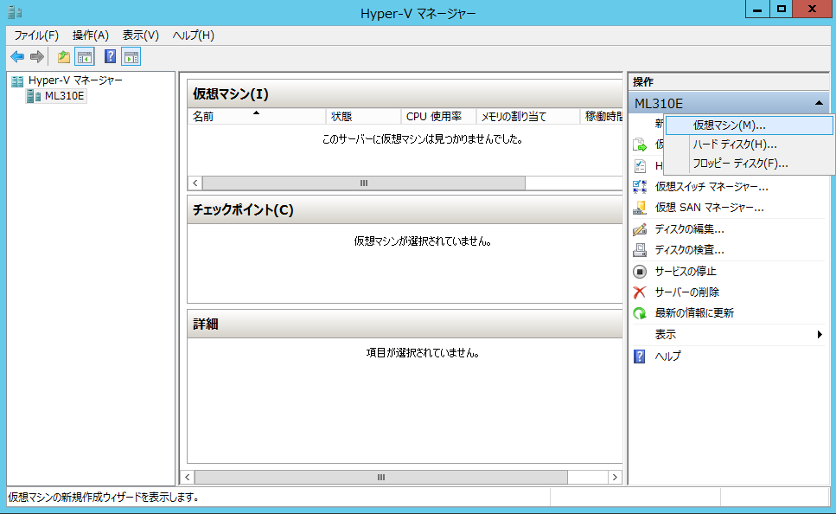
Task: Select 仮想マシン(M)... in the submenu
Action: pos(729,125)
